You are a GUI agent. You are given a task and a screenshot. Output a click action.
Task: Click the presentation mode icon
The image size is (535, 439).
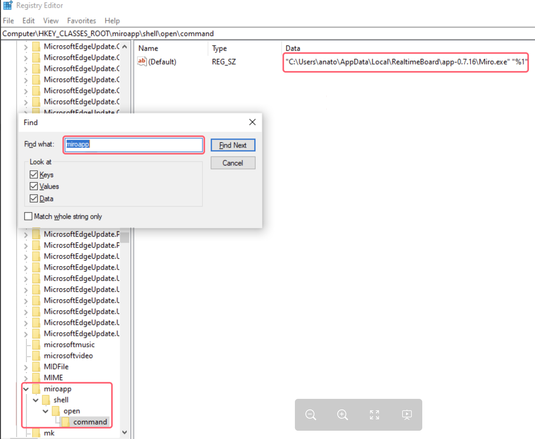tap(407, 415)
